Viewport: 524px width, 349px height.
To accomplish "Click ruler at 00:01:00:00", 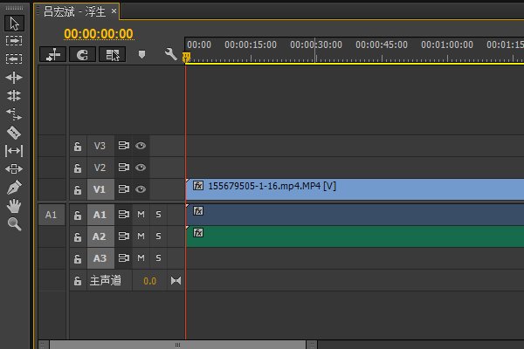I will 447,44.
